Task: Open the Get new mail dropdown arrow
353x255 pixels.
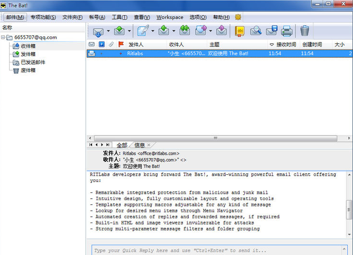Action: click(108, 31)
